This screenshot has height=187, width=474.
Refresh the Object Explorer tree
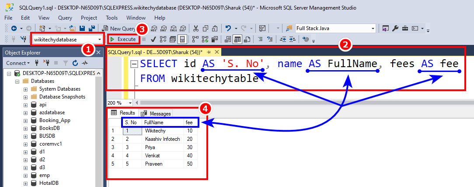(x=75, y=63)
